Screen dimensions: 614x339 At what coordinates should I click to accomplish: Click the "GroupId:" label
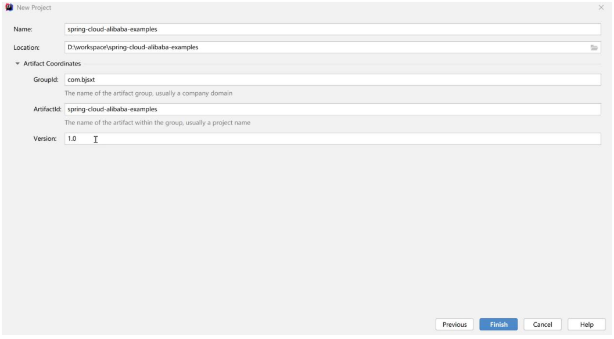click(x=46, y=79)
